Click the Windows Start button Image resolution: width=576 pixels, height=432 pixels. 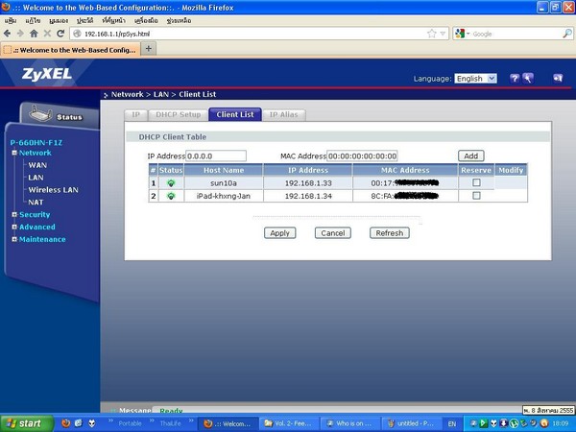point(25,422)
